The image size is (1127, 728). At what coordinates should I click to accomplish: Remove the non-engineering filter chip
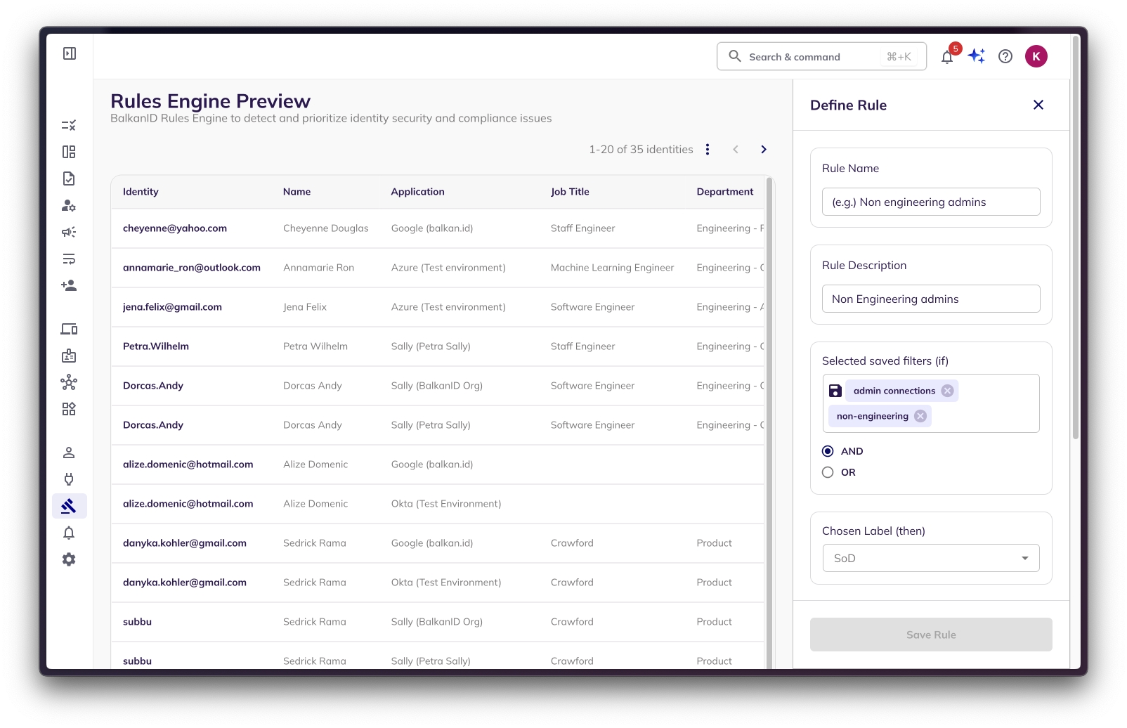(920, 416)
